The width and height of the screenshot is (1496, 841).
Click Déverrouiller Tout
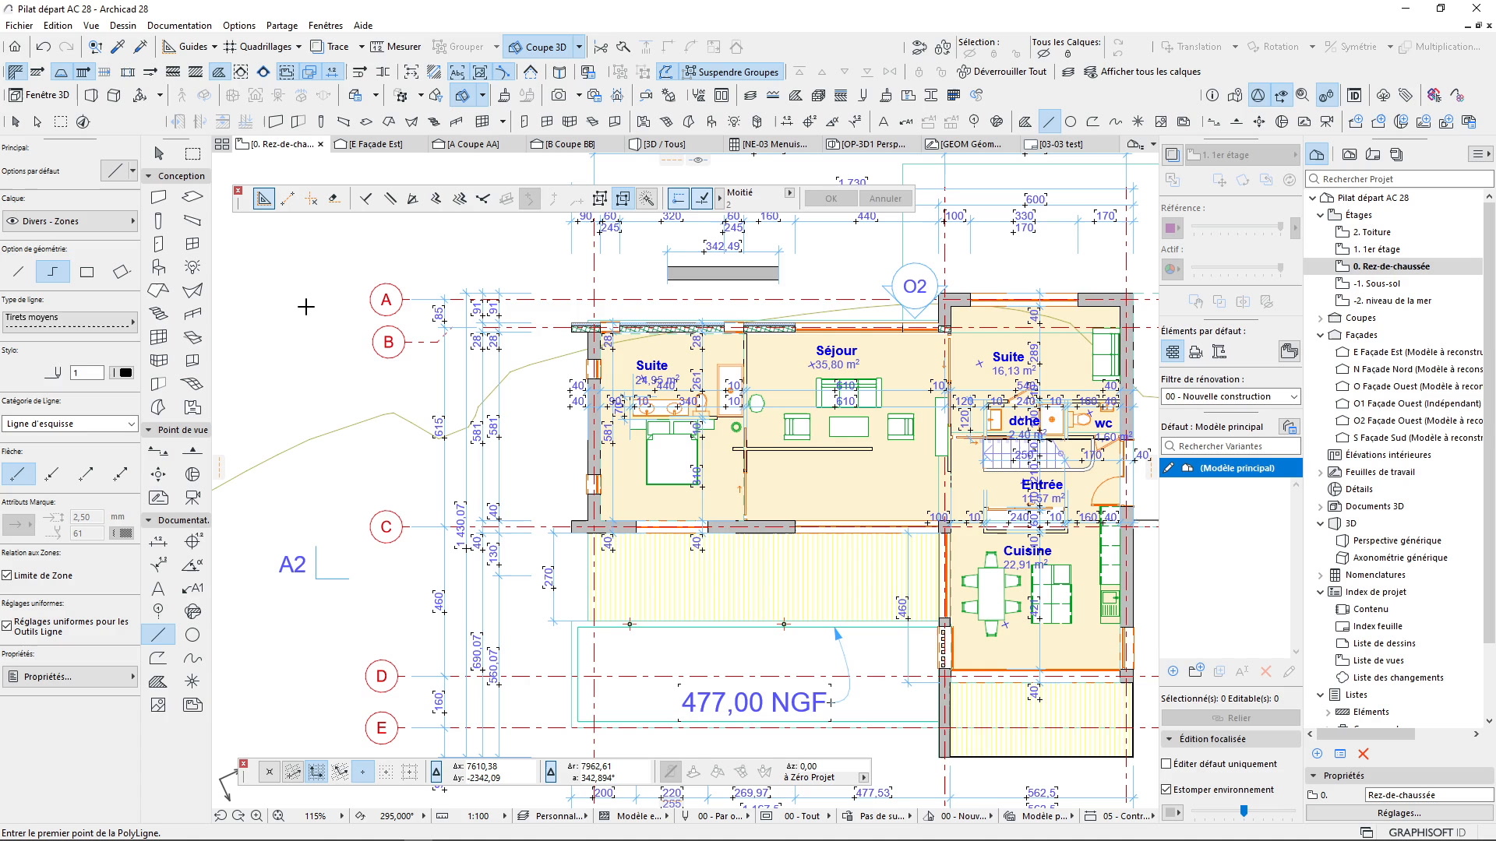(x=1002, y=72)
